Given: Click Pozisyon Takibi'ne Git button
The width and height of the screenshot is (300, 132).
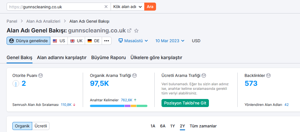Looking at the screenshot, I should pos(185,103).
